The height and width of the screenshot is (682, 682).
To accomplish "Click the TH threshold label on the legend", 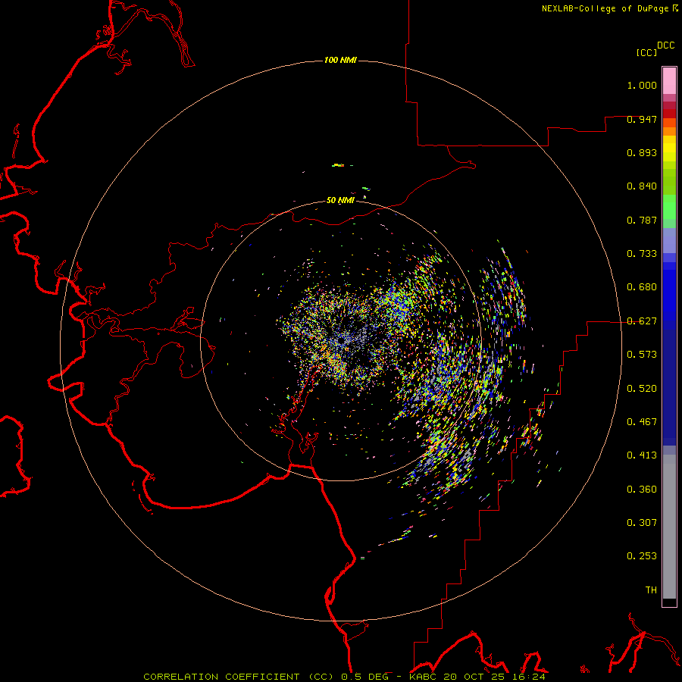I will [651, 590].
